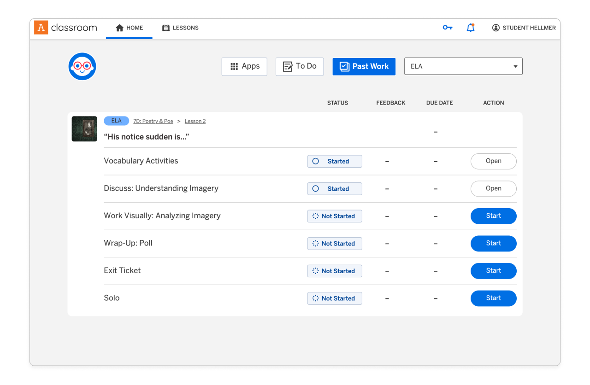Click the Past Work checkmark icon
The width and height of the screenshot is (590, 385).
click(344, 66)
